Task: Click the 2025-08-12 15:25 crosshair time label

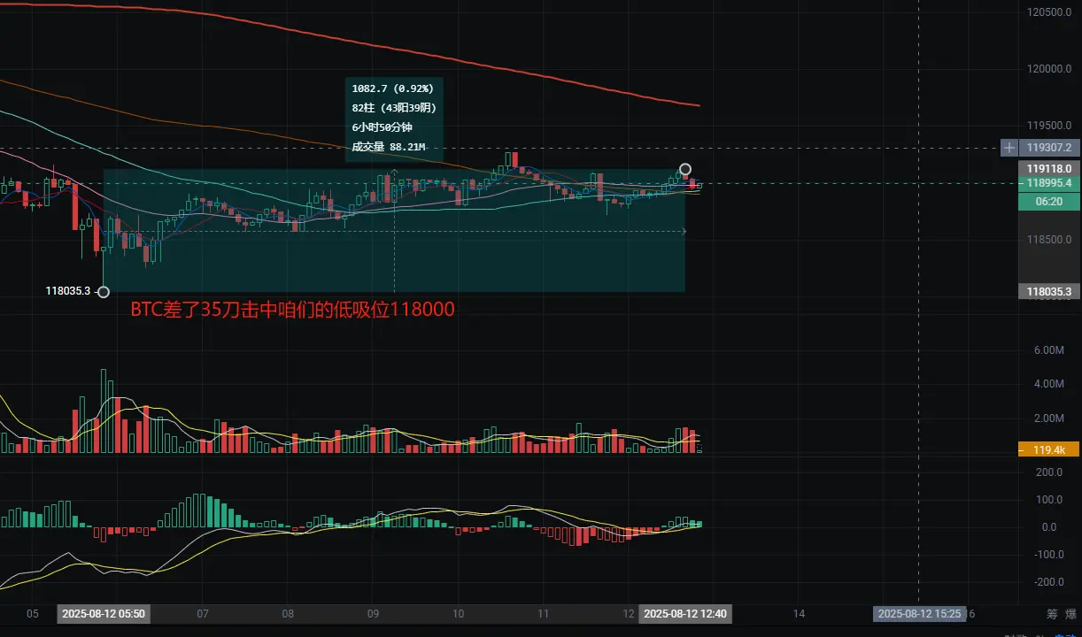Action: 919,613
